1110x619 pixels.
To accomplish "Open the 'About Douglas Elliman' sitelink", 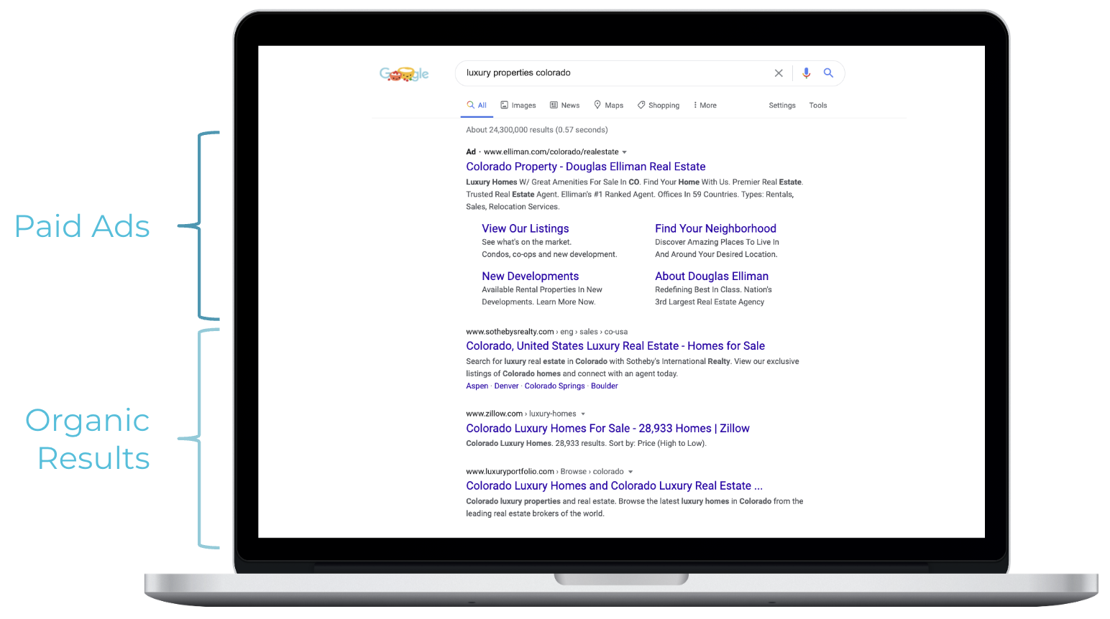I will [712, 276].
